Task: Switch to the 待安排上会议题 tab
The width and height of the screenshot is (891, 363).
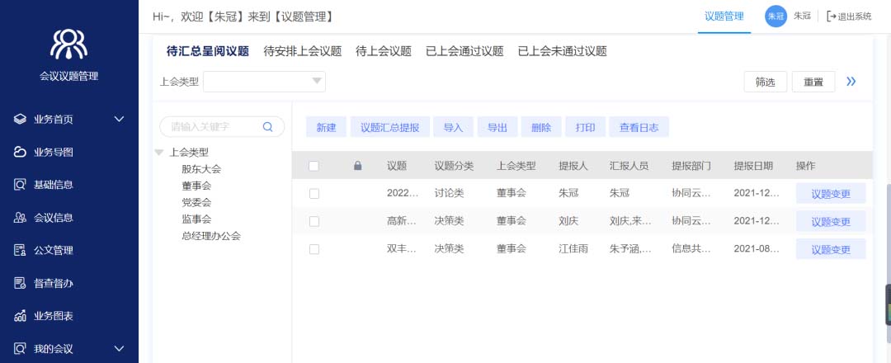Action: point(302,51)
